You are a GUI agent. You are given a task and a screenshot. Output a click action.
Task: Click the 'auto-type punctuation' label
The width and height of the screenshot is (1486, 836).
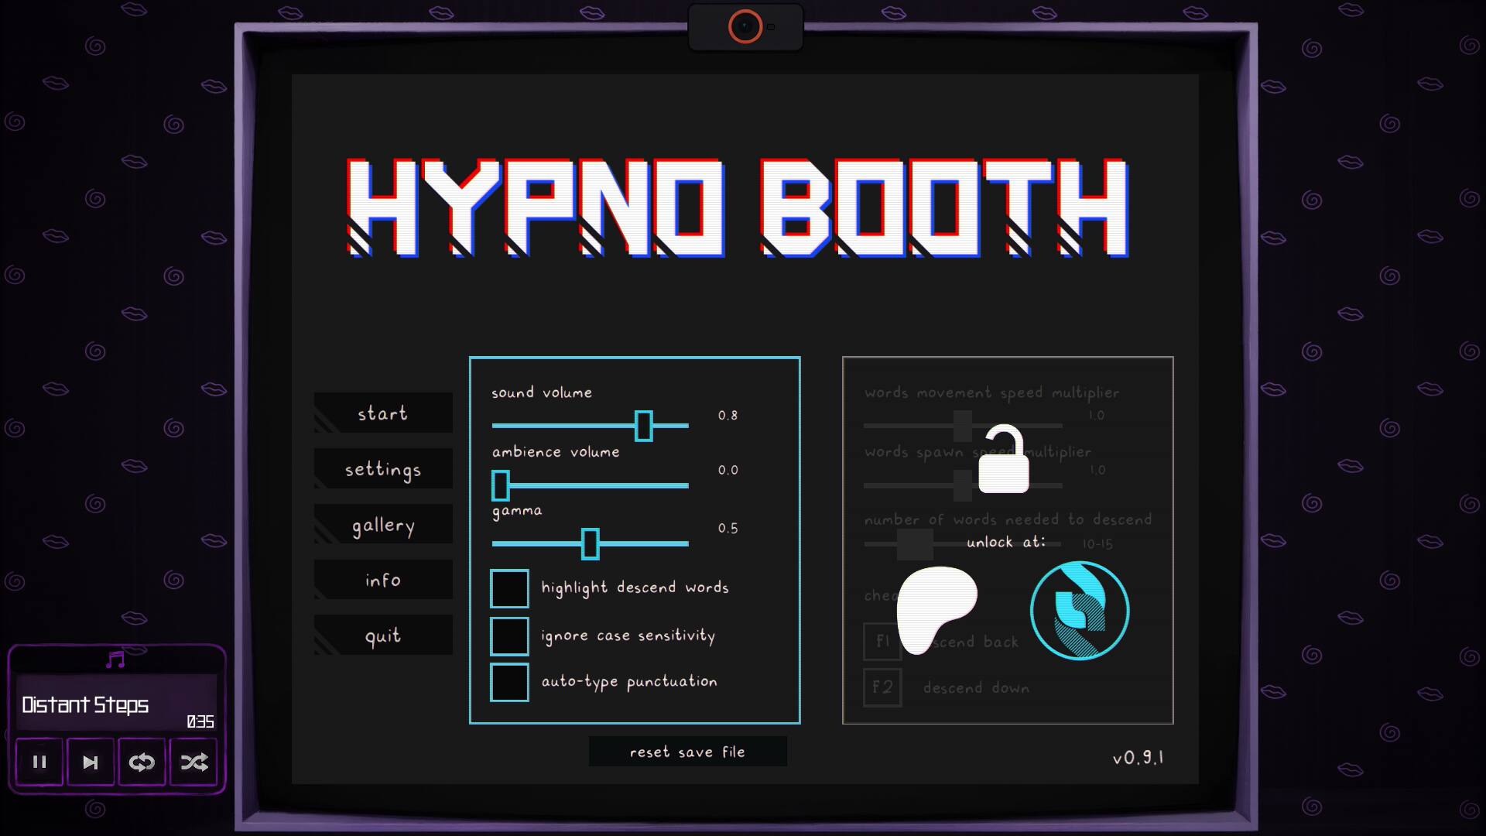click(629, 682)
